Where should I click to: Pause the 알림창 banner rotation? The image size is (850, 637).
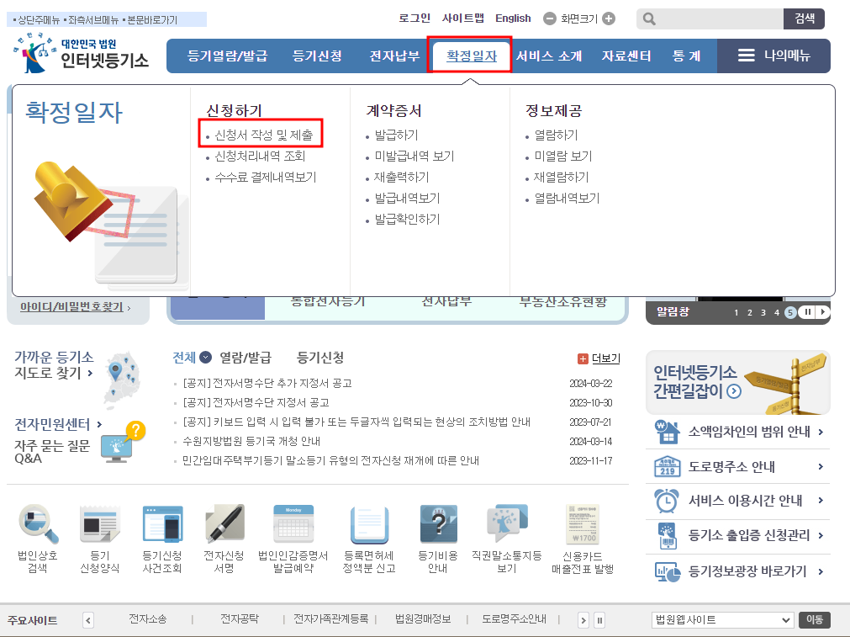click(807, 312)
